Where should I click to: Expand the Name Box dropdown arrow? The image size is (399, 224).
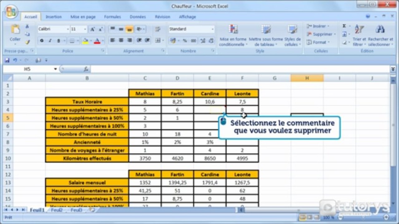point(56,69)
